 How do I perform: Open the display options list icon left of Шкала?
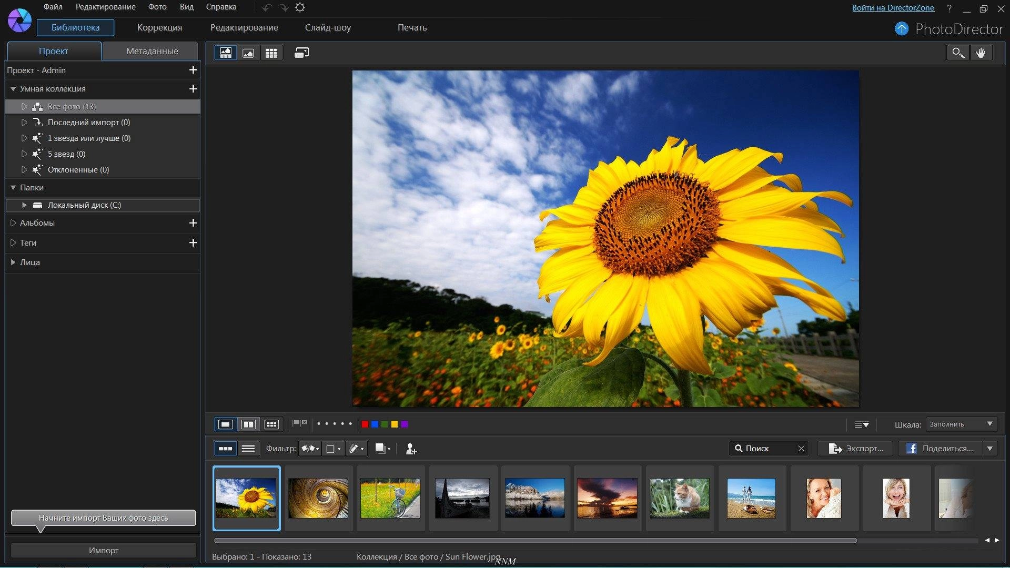861,424
